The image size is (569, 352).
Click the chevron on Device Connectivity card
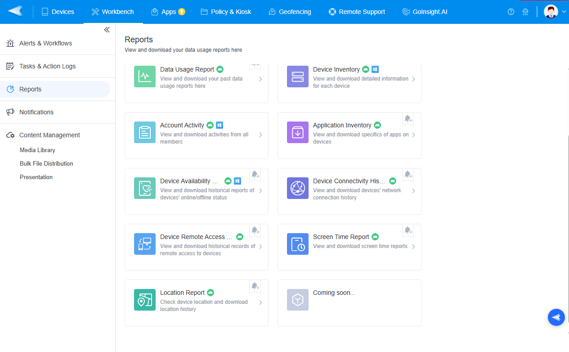coord(413,191)
